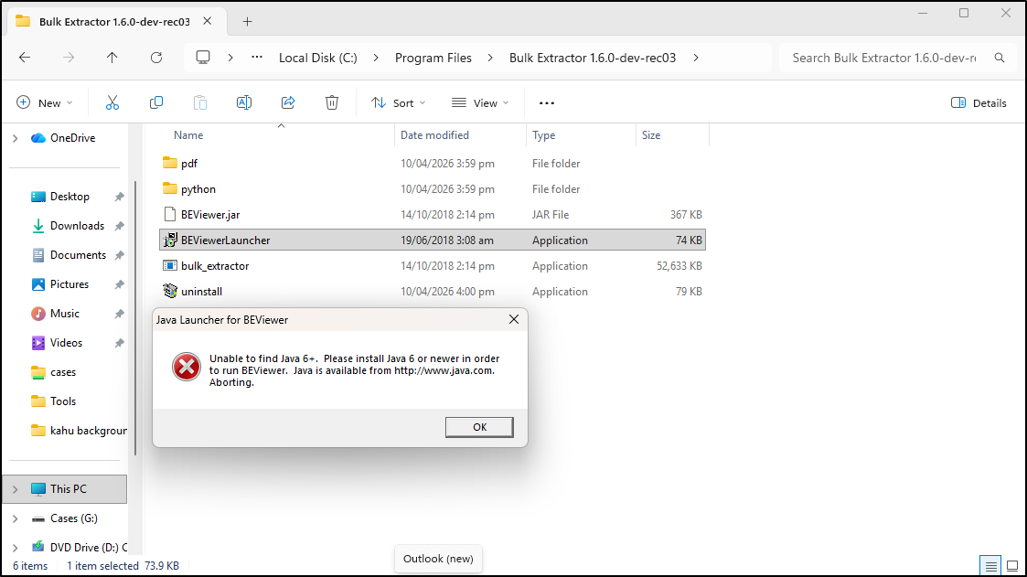
Task: Open the View dropdown
Action: click(480, 102)
